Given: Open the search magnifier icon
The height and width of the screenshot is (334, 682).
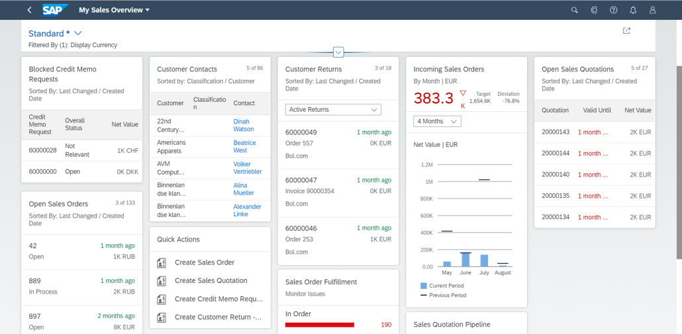Looking at the screenshot, I should coord(574,10).
